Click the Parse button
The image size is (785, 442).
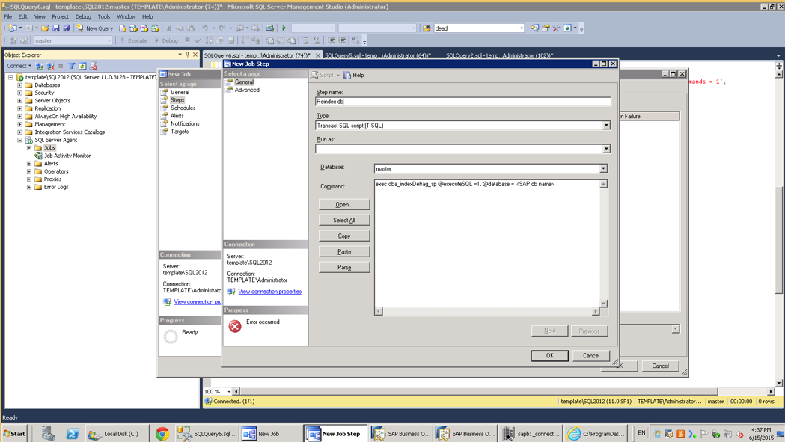(x=344, y=267)
